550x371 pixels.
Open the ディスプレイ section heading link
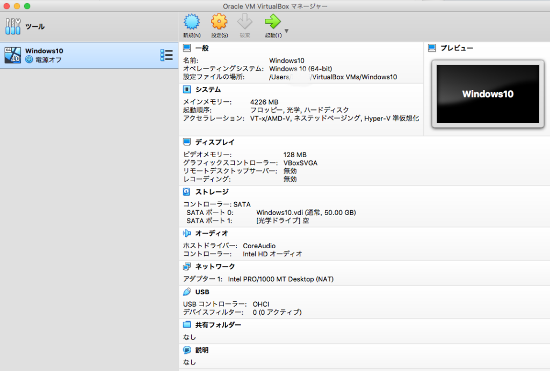tap(215, 142)
